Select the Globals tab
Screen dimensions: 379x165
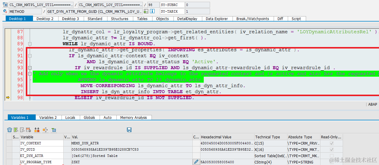(x=89, y=117)
